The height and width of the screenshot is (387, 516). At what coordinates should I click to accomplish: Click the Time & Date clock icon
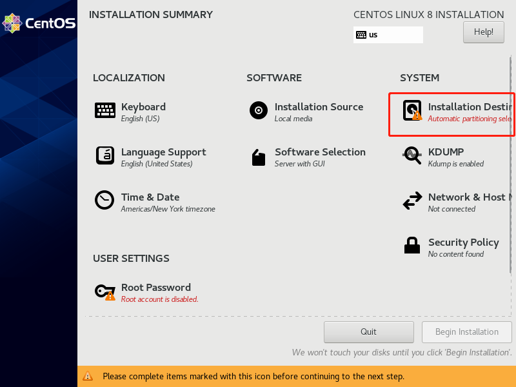104,200
